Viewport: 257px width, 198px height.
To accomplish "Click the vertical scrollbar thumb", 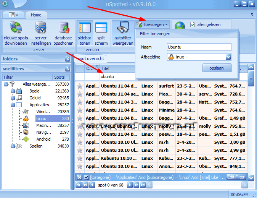I will click(x=251, y=78).
